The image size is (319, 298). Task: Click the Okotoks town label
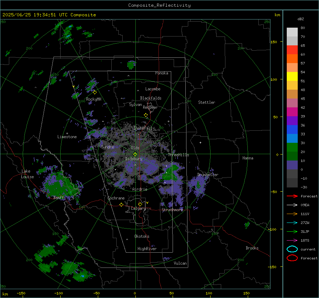pyautogui.click(x=142, y=236)
